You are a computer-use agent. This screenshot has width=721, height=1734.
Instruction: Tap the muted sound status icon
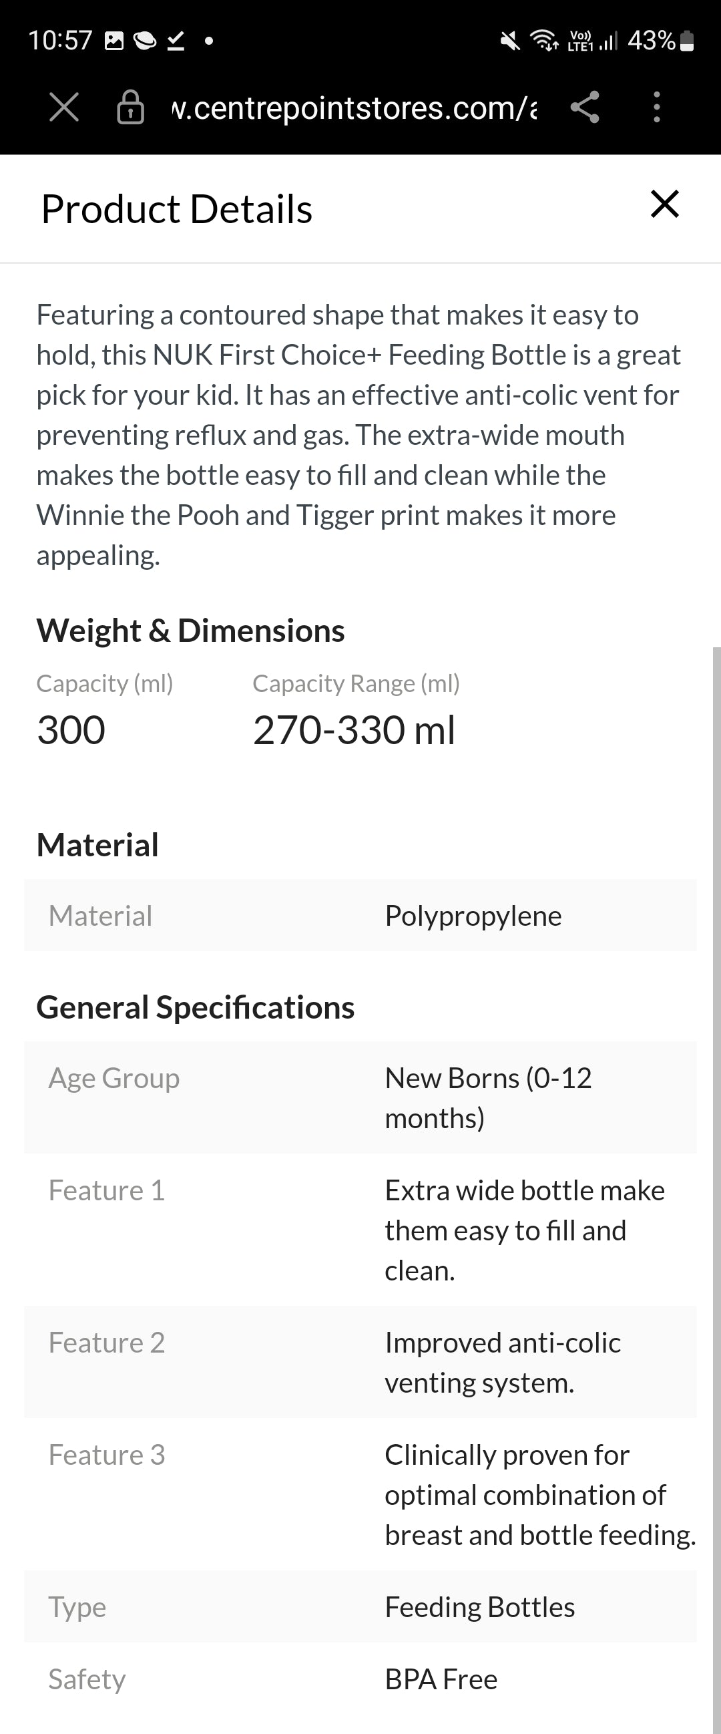point(510,41)
